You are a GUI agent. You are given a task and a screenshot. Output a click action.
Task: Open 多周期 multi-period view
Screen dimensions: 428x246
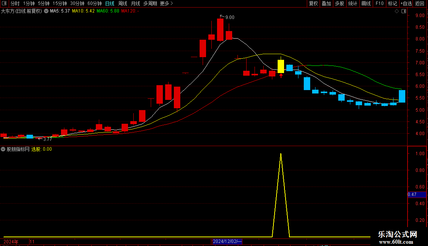pos(150,3)
